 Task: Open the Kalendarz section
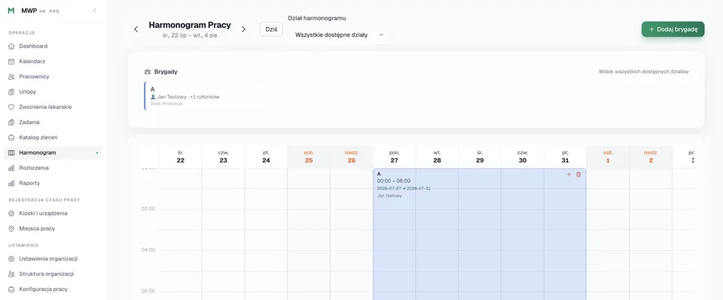pos(53,61)
